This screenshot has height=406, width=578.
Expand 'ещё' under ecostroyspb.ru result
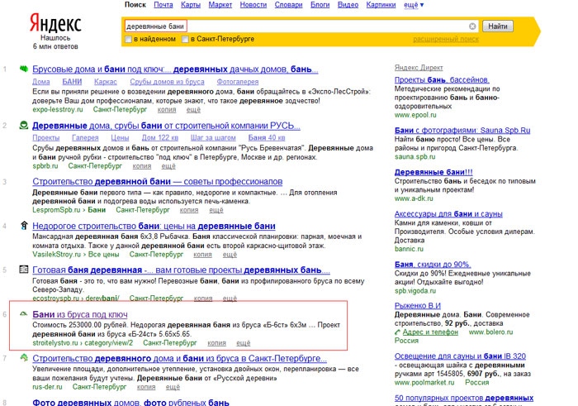[230, 299]
